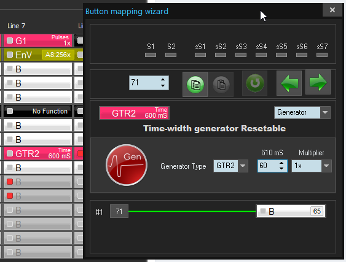Toggle checkbox on EnV row

click(10, 55)
